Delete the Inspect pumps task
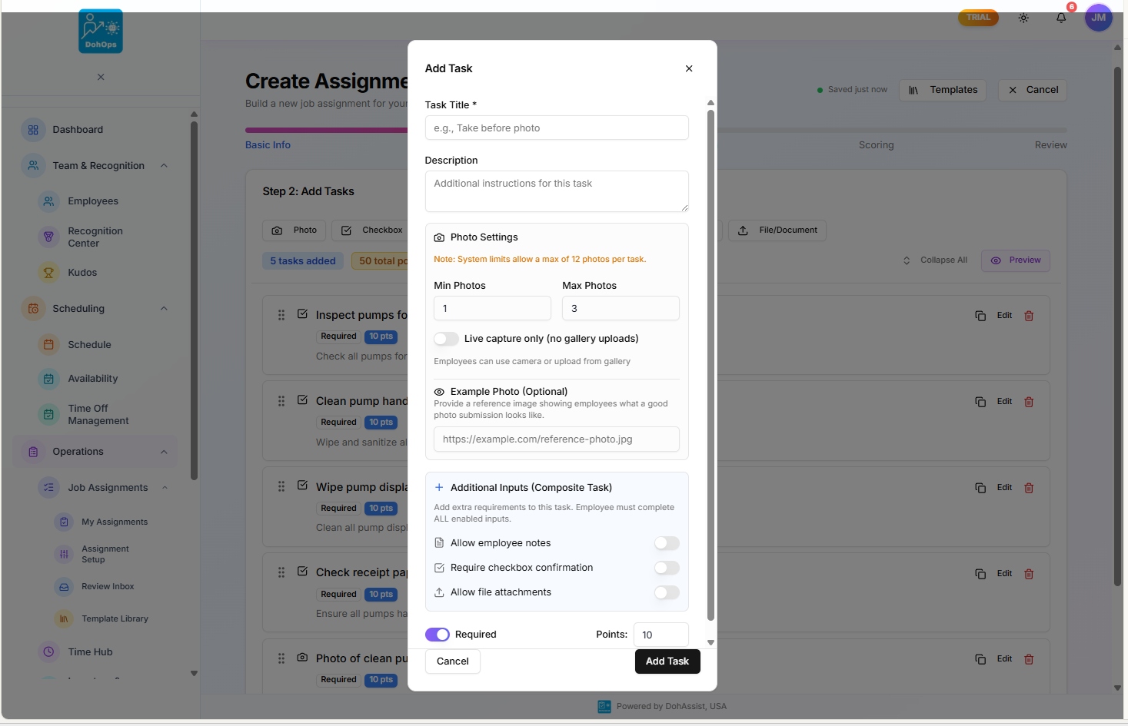 tap(1030, 315)
